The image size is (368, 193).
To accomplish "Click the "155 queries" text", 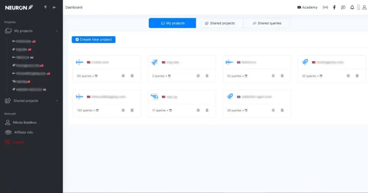I will pos(85,110).
